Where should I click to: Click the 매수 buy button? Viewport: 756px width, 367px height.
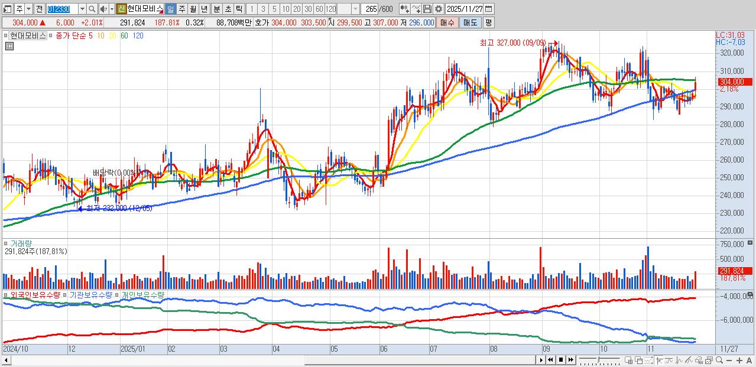(448, 22)
